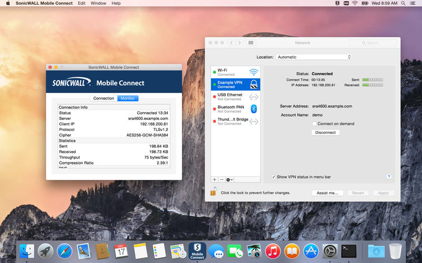
Task: Open the Location dropdown
Action: 313,57
